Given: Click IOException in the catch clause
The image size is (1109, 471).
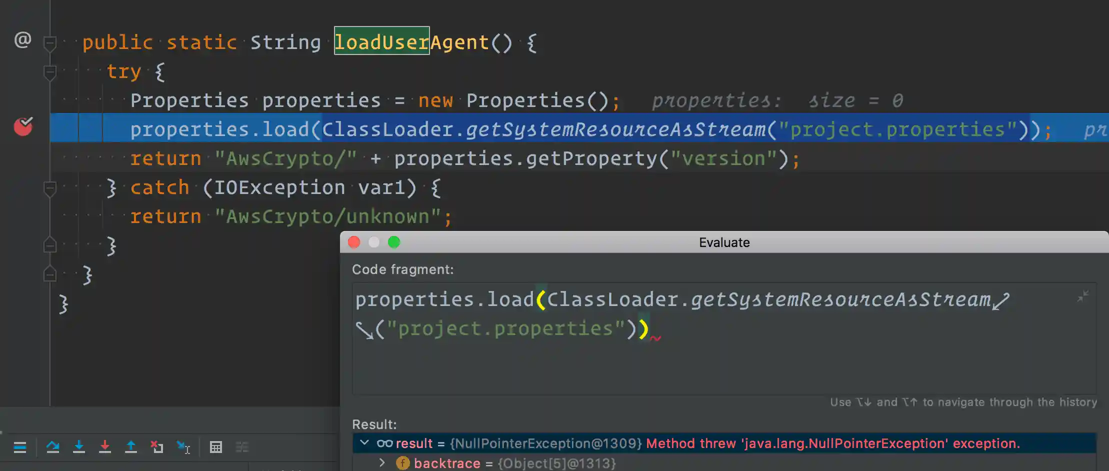Looking at the screenshot, I should pos(279,187).
